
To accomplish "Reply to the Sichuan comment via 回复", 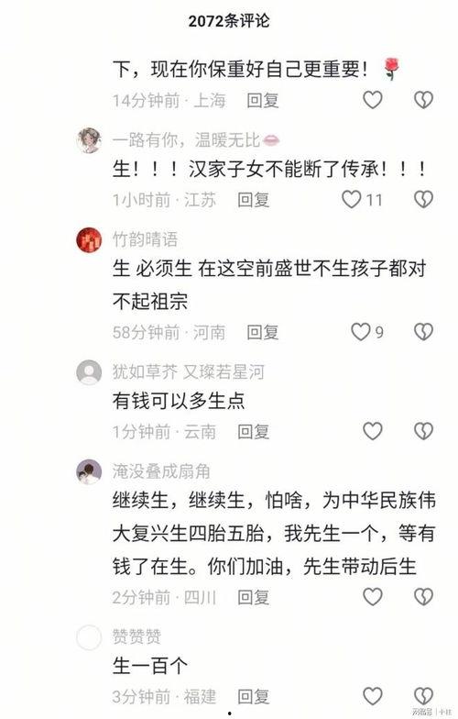I will [x=253, y=597].
